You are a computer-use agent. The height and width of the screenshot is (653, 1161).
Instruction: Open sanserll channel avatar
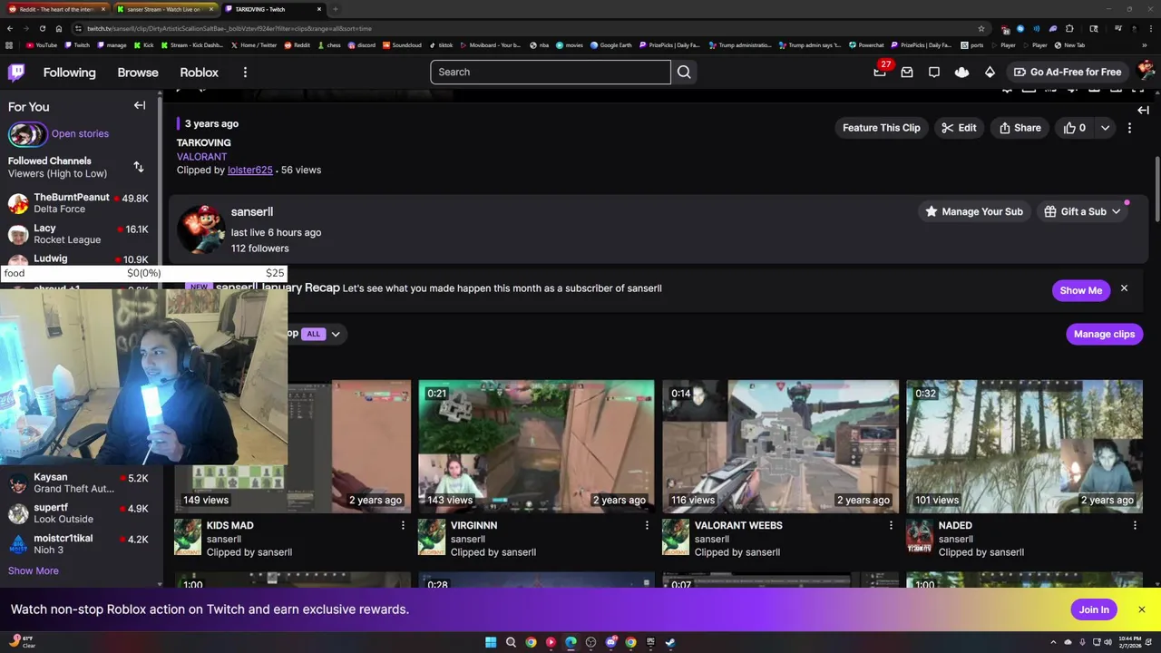[x=200, y=229]
